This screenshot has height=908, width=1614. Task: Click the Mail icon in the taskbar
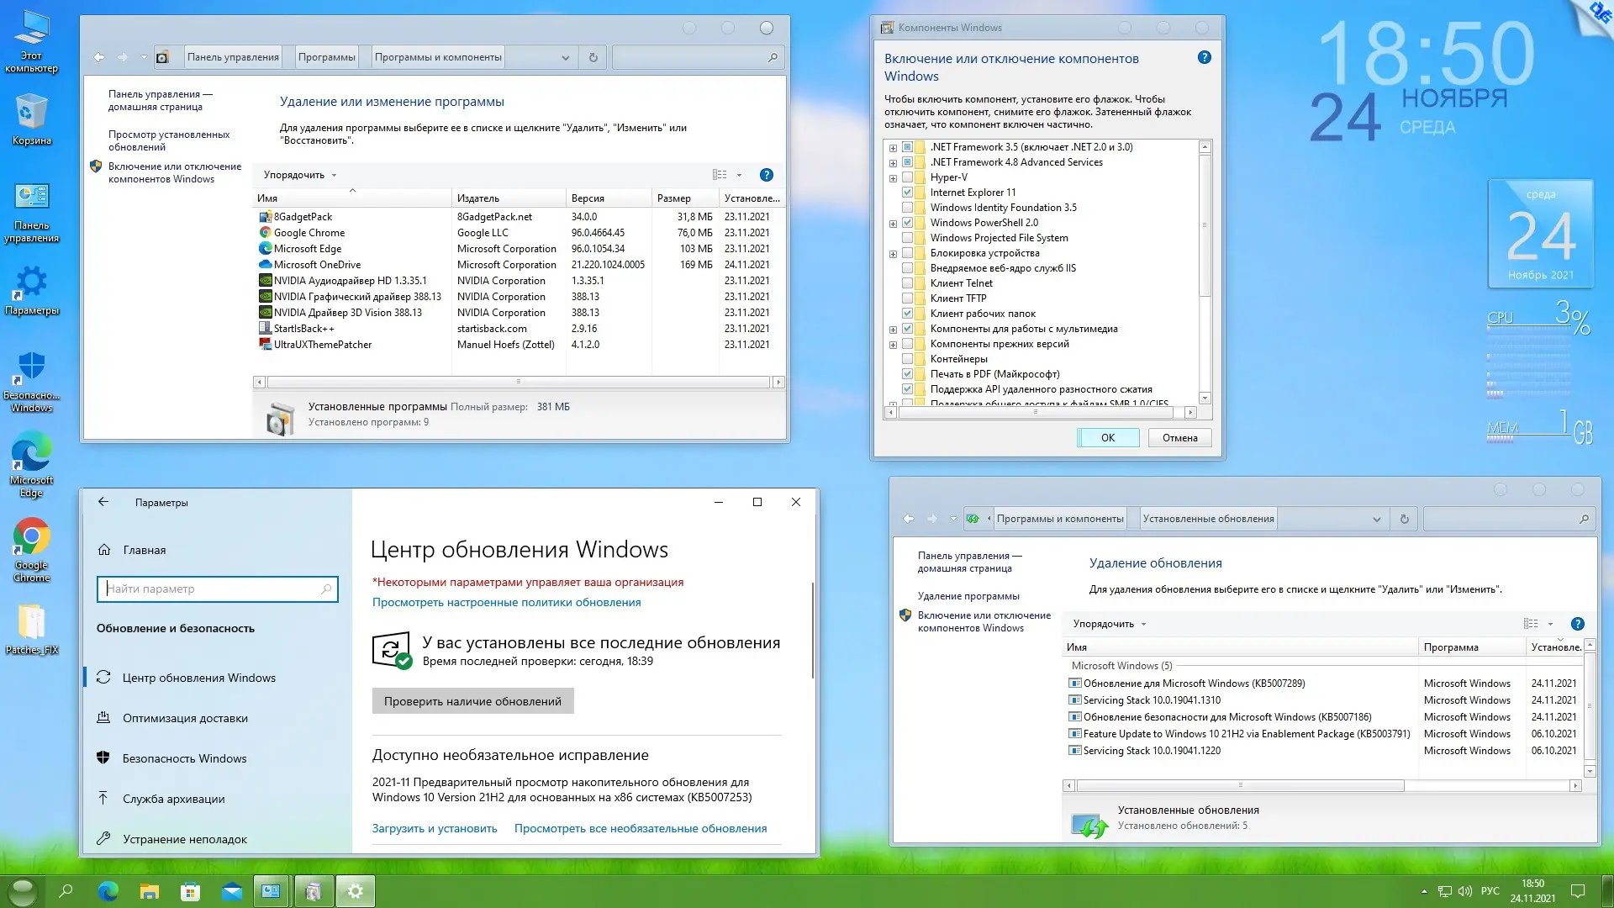[x=231, y=891]
